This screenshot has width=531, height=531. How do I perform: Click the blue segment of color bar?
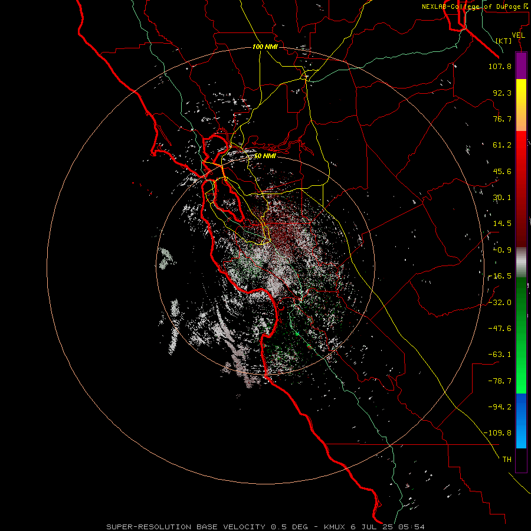(x=521, y=421)
